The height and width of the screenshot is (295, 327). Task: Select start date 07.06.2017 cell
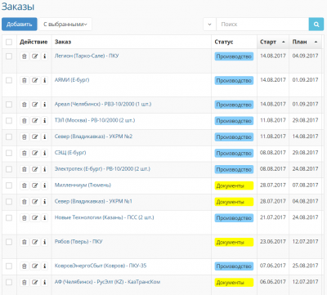tap(273, 266)
